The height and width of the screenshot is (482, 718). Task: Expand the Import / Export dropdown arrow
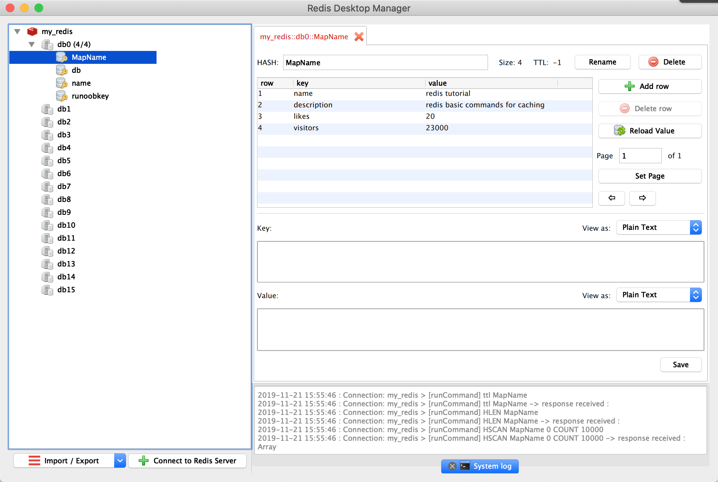(120, 461)
